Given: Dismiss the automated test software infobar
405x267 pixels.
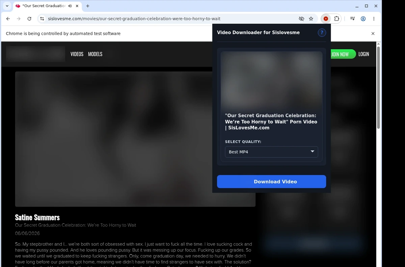Looking at the screenshot, I should (373, 33).
